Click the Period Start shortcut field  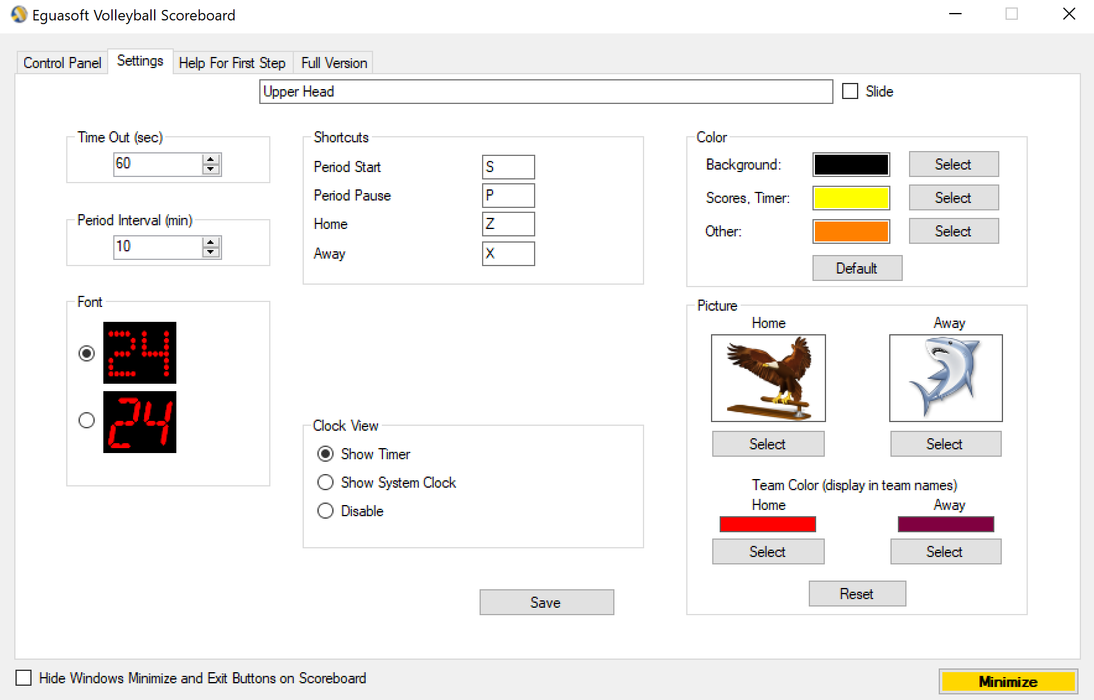coord(508,167)
